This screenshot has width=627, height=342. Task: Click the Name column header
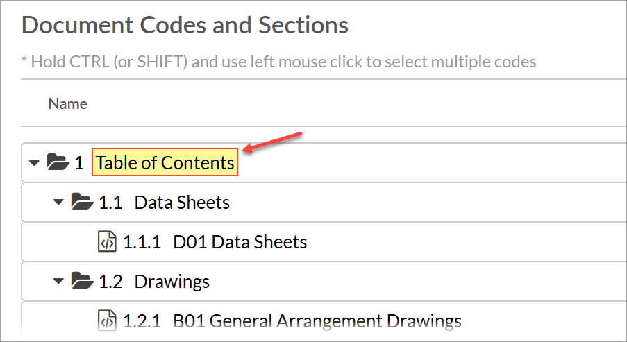(x=68, y=104)
